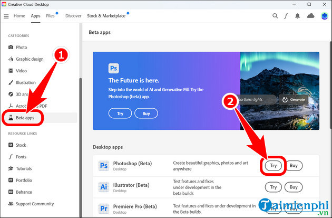Screen dimensions: 332x218
Task: Open the fonts (f) icon
Action: coord(286,16)
